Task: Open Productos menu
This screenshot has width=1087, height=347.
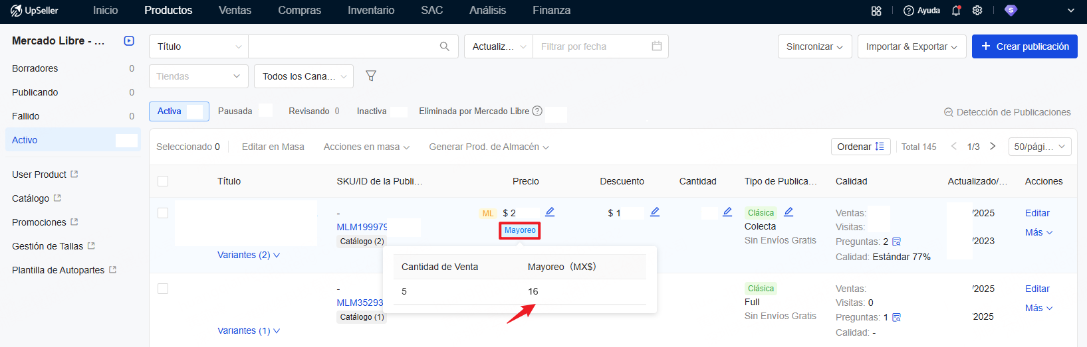Action: click(x=168, y=11)
